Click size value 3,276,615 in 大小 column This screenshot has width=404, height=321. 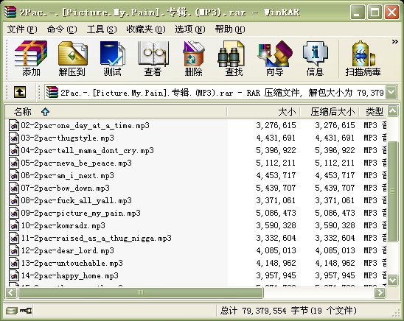click(276, 125)
